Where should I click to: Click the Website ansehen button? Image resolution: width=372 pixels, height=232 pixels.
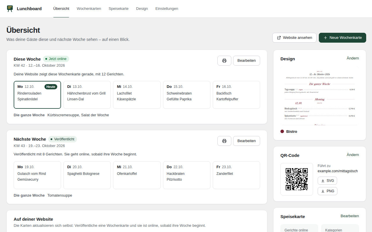(294, 38)
